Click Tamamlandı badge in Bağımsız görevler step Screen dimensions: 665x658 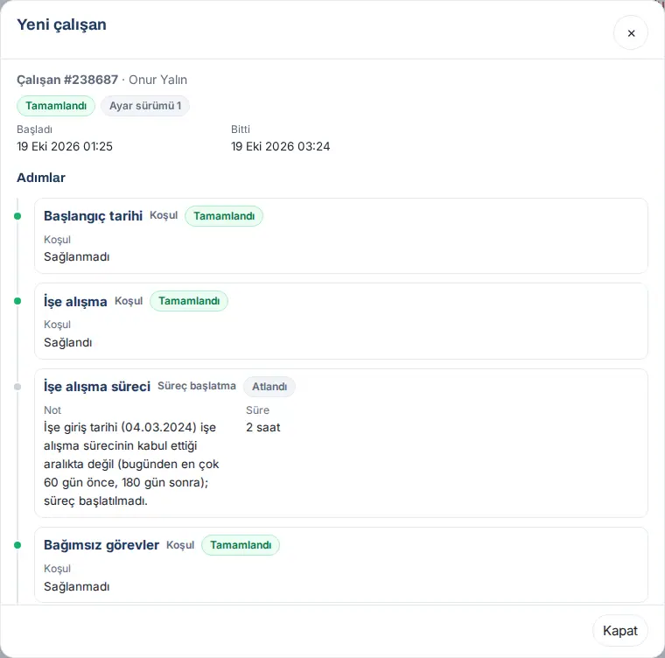[241, 545]
